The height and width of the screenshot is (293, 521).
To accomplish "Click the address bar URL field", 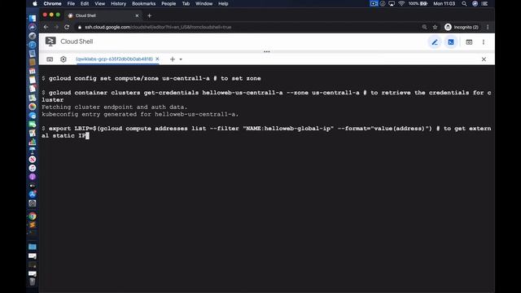I will [158, 27].
